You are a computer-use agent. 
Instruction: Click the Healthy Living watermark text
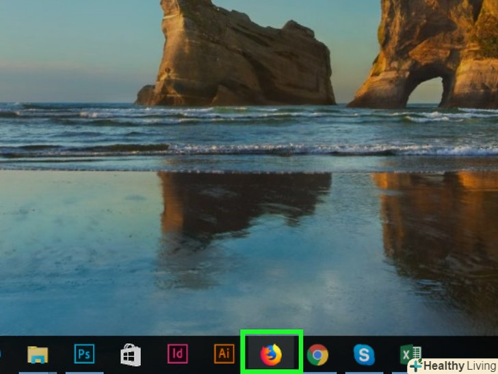pyautogui.click(x=458, y=366)
